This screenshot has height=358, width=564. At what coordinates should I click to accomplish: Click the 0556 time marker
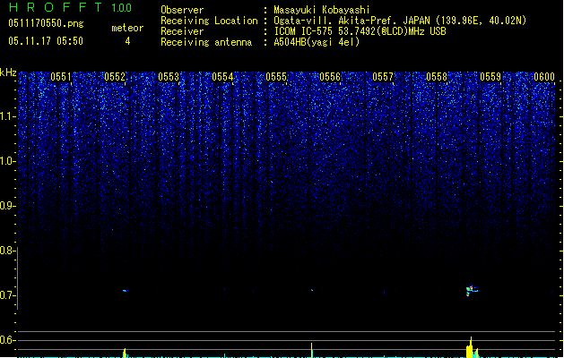point(330,77)
